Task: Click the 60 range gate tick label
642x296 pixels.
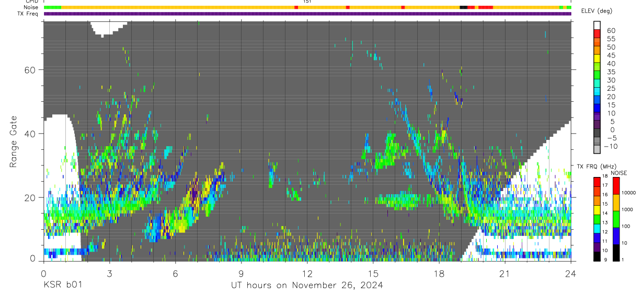Action: click(x=30, y=70)
